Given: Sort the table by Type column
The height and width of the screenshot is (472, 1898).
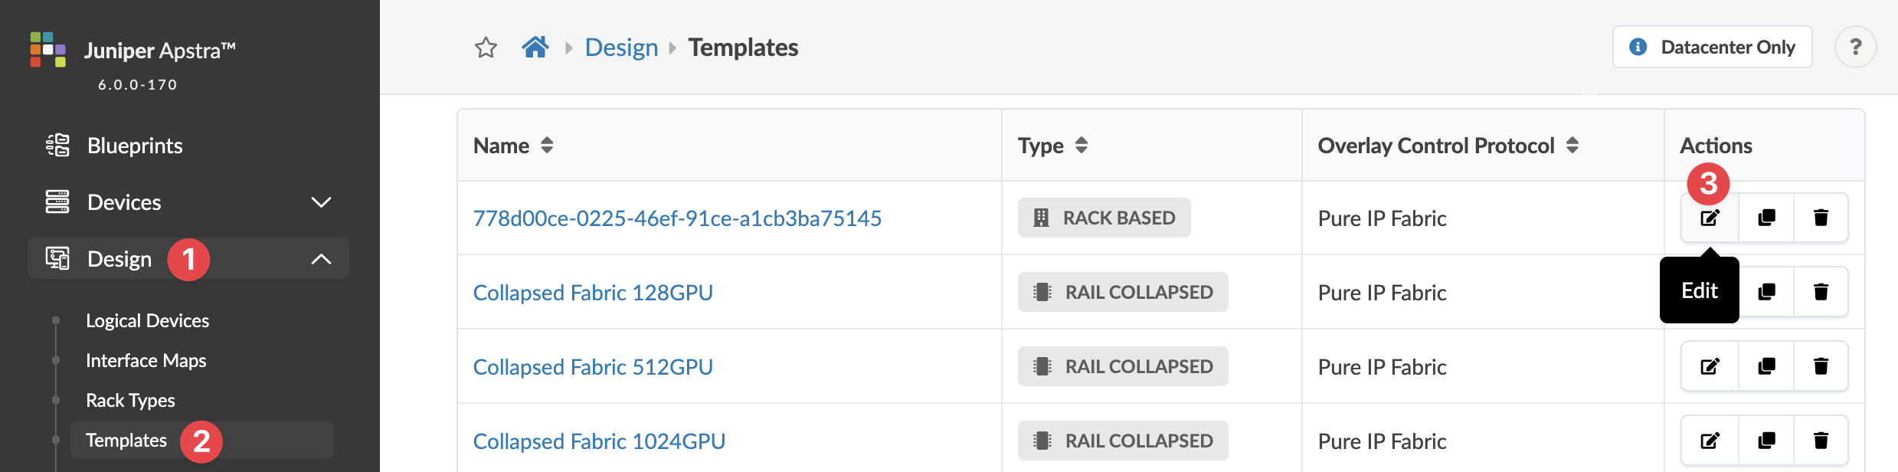Looking at the screenshot, I should (1081, 146).
